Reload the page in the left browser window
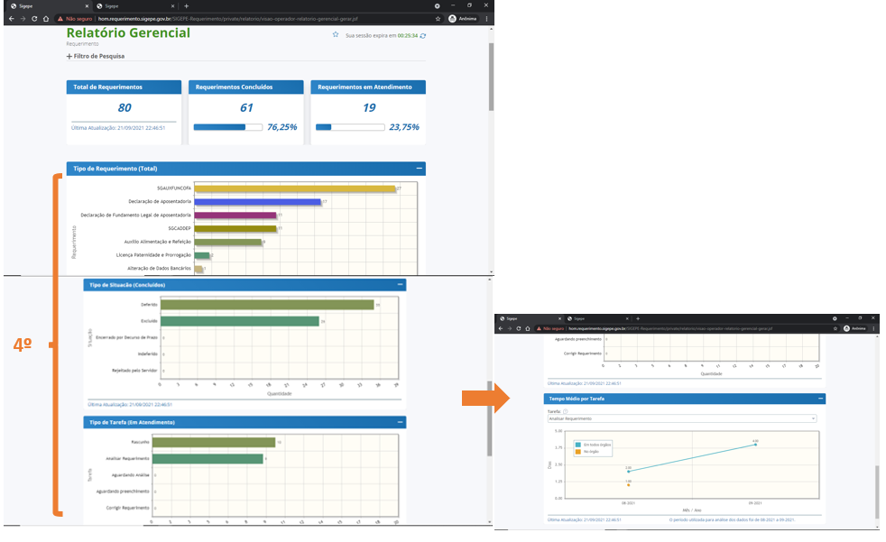 [33, 18]
